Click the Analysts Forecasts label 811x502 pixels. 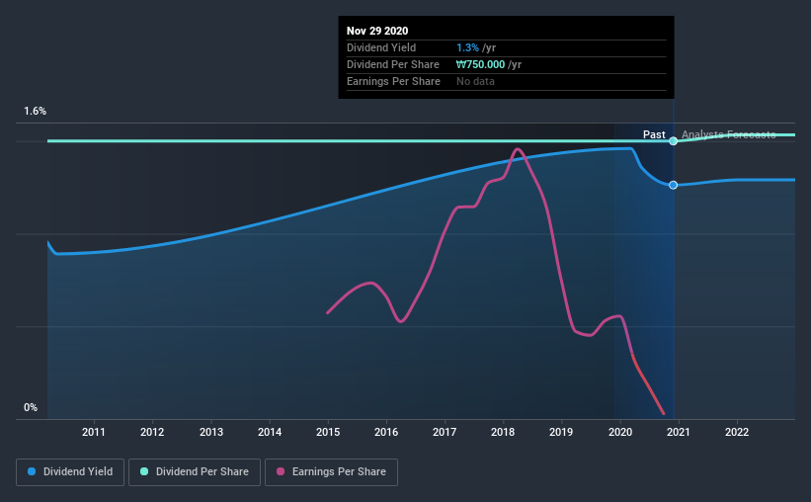click(x=729, y=134)
